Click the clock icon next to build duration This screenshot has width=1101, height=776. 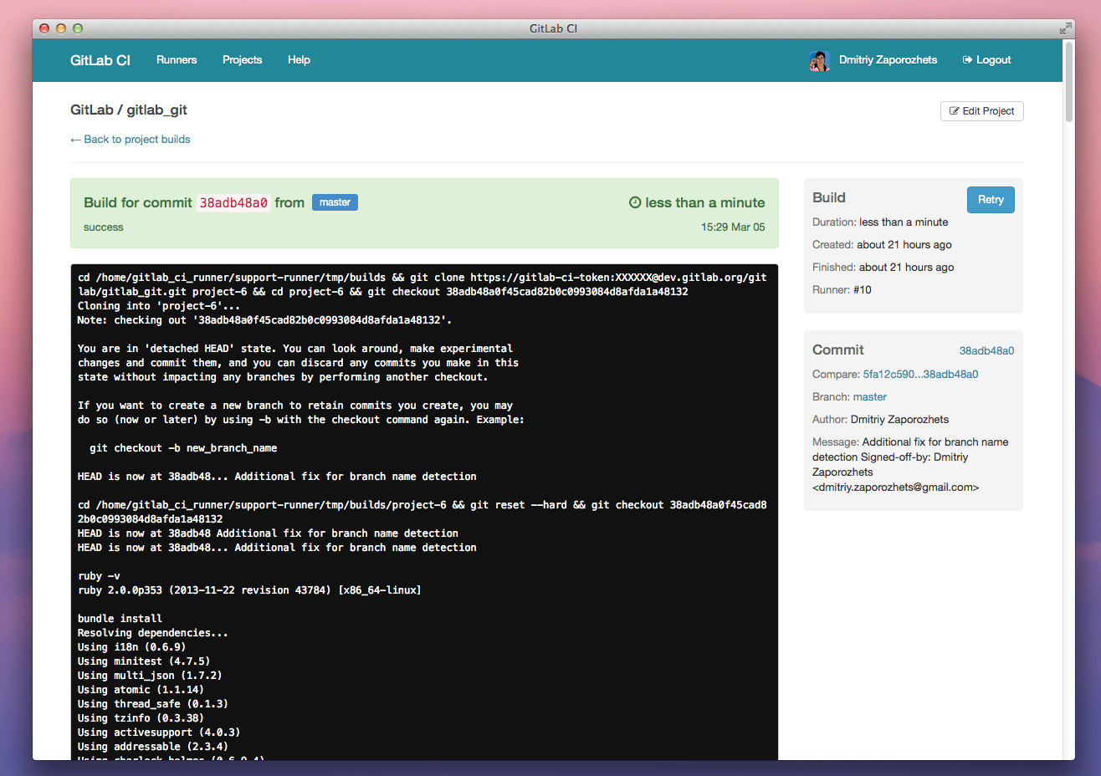636,202
